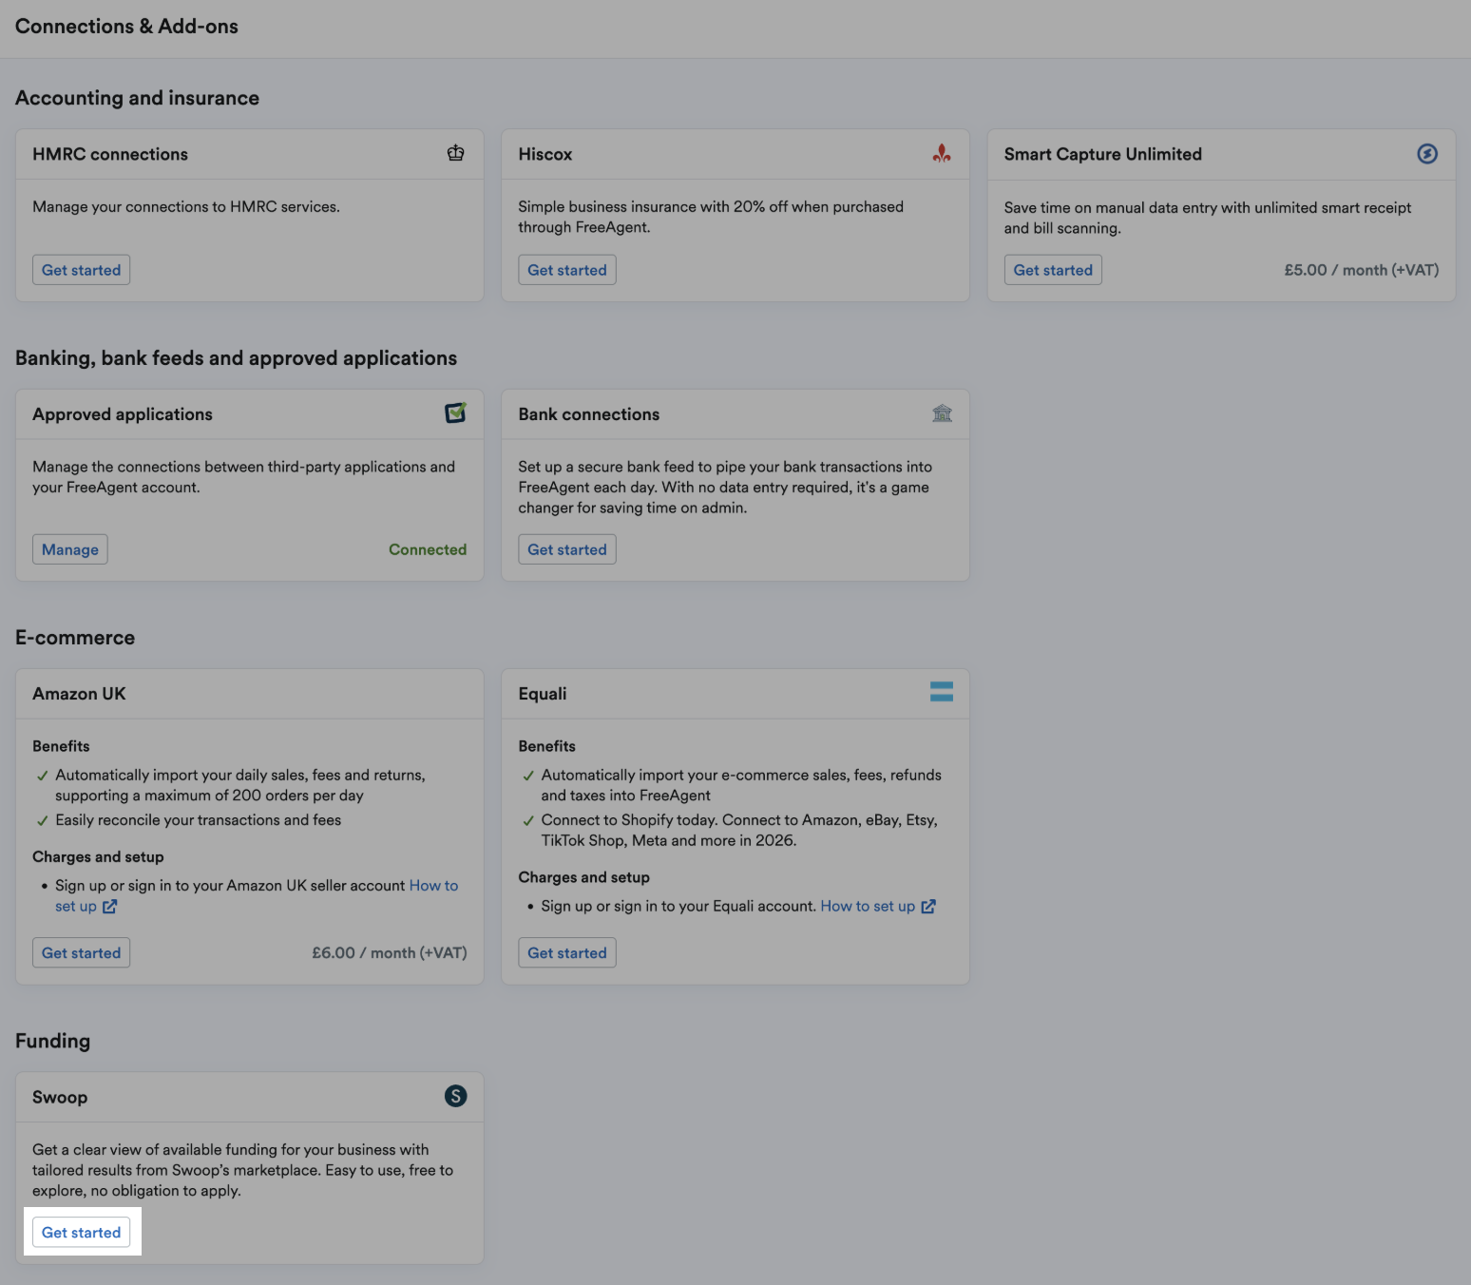Click the 'HMRC connections' card title
1471x1285 pixels.
(110, 154)
